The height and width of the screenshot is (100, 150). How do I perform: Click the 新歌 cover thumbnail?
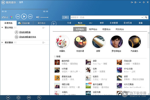pos(88,62)
